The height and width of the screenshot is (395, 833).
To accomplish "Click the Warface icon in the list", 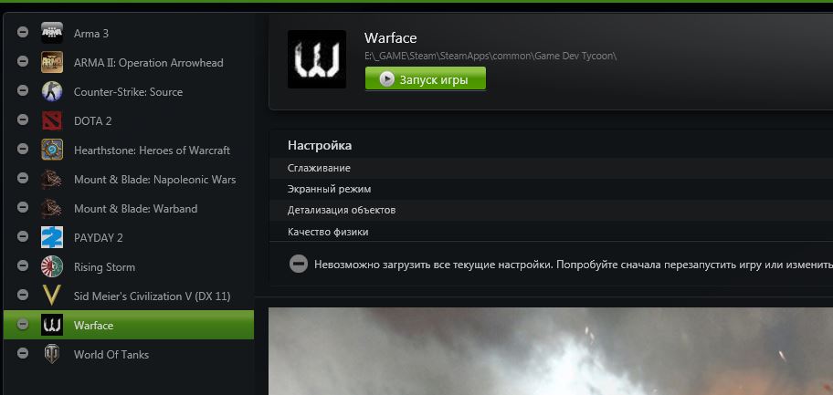I will pyautogui.click(x=52, y=325).
